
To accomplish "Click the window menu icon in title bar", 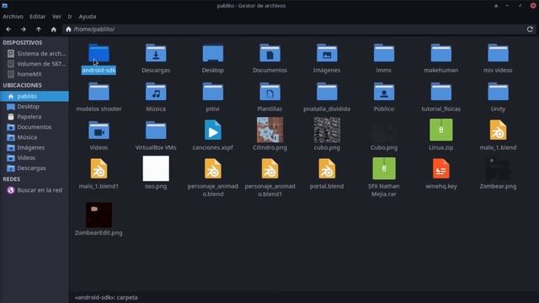I will 5,6.
